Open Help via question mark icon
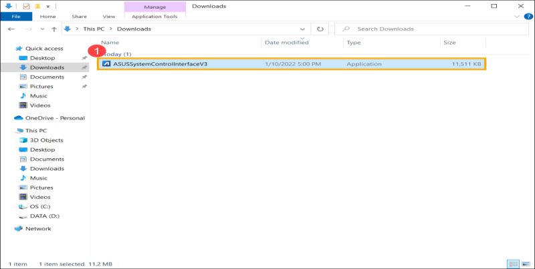 pyautogui.click(x=528, y=16)
